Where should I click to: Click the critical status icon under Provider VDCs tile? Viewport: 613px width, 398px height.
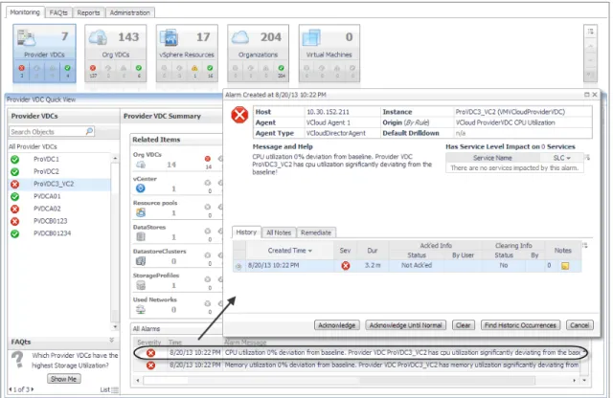21,68
